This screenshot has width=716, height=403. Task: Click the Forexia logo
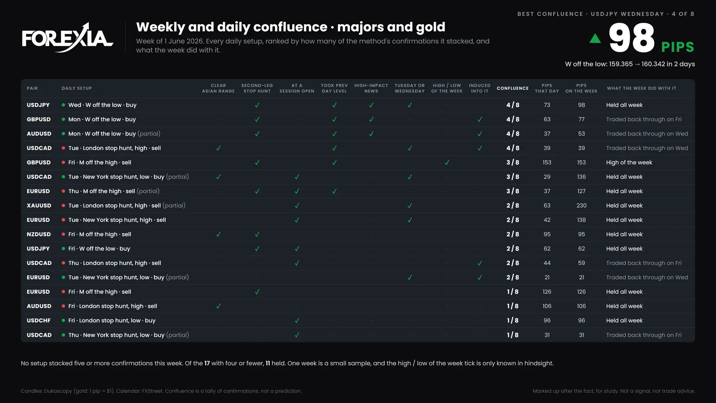click(x=67, y=37)
